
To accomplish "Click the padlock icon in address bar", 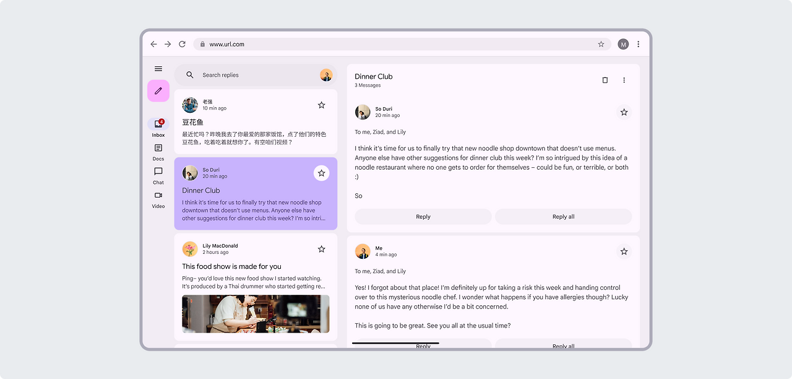I will coord(202,44).
